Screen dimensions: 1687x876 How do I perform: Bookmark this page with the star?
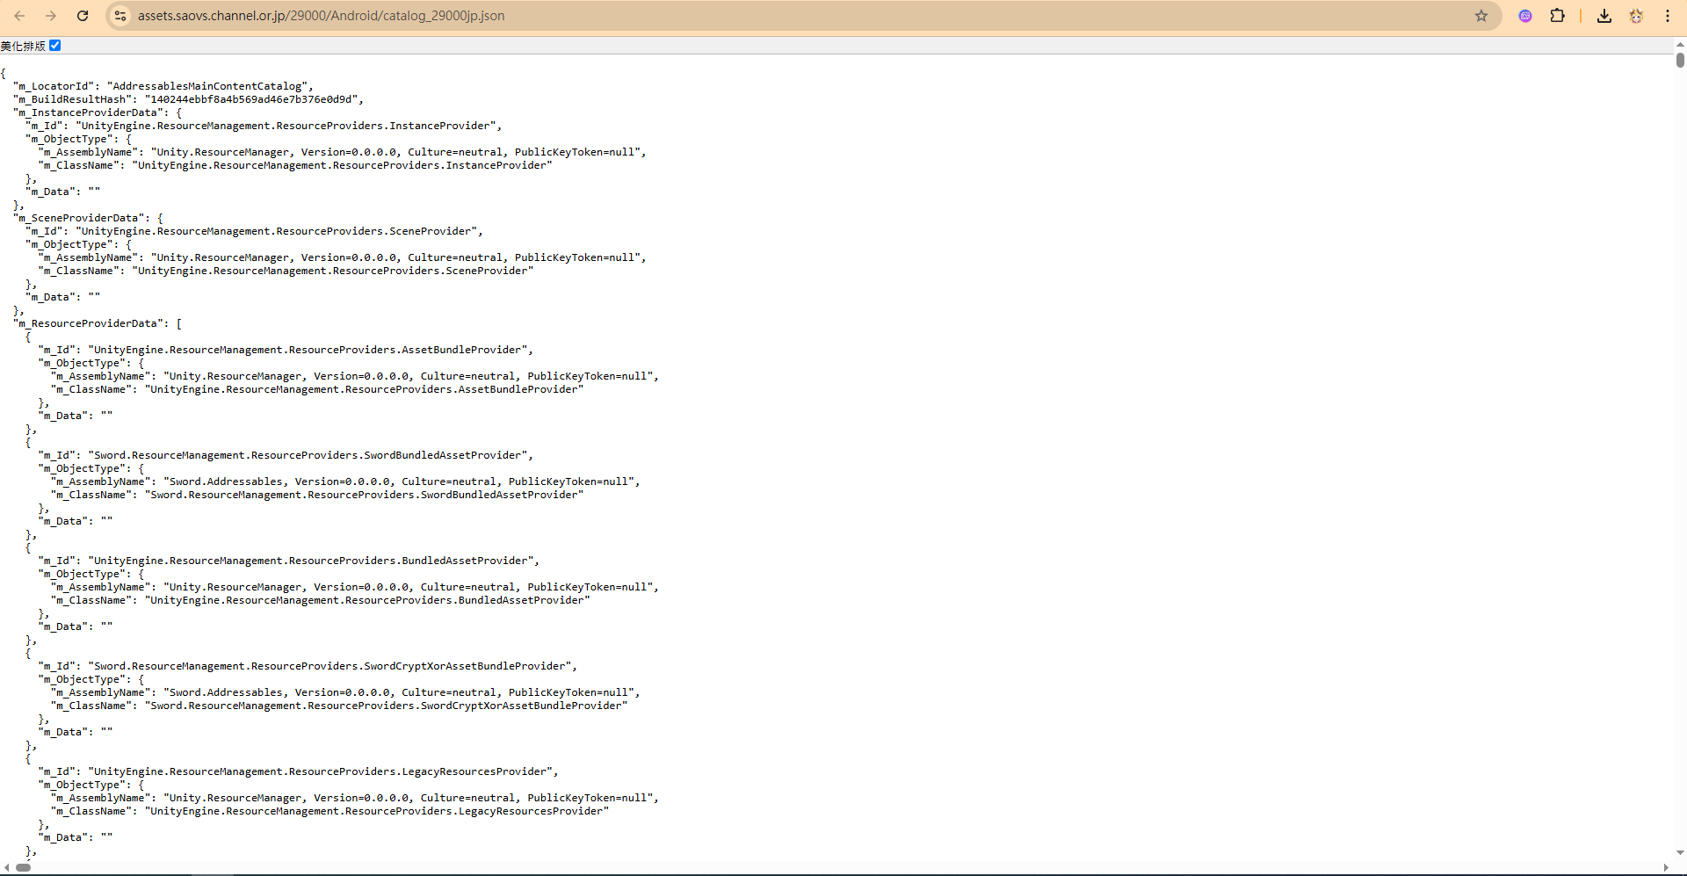click(1481, 16)
